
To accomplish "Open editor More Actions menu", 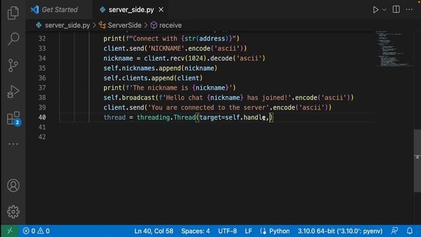I will coord(409,9).
